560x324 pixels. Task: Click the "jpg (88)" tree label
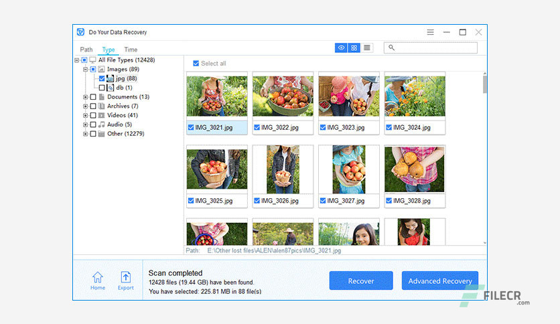[x=126, y=78]
